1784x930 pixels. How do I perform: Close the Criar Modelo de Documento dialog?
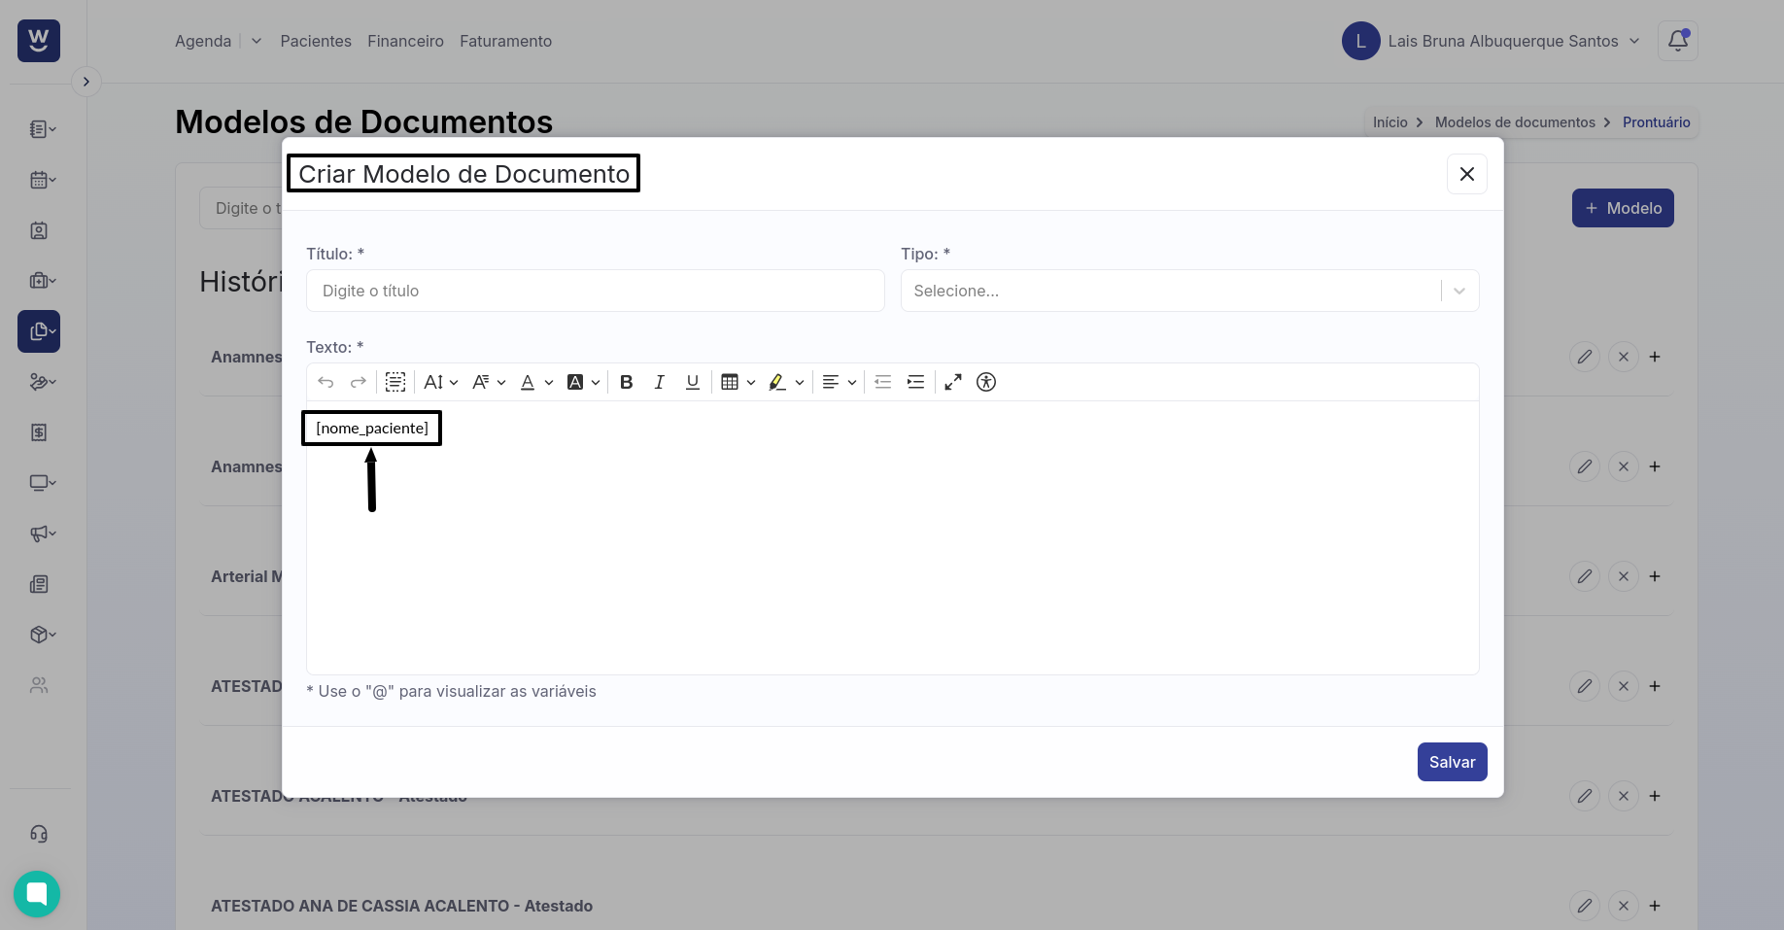coord(1467,174)
